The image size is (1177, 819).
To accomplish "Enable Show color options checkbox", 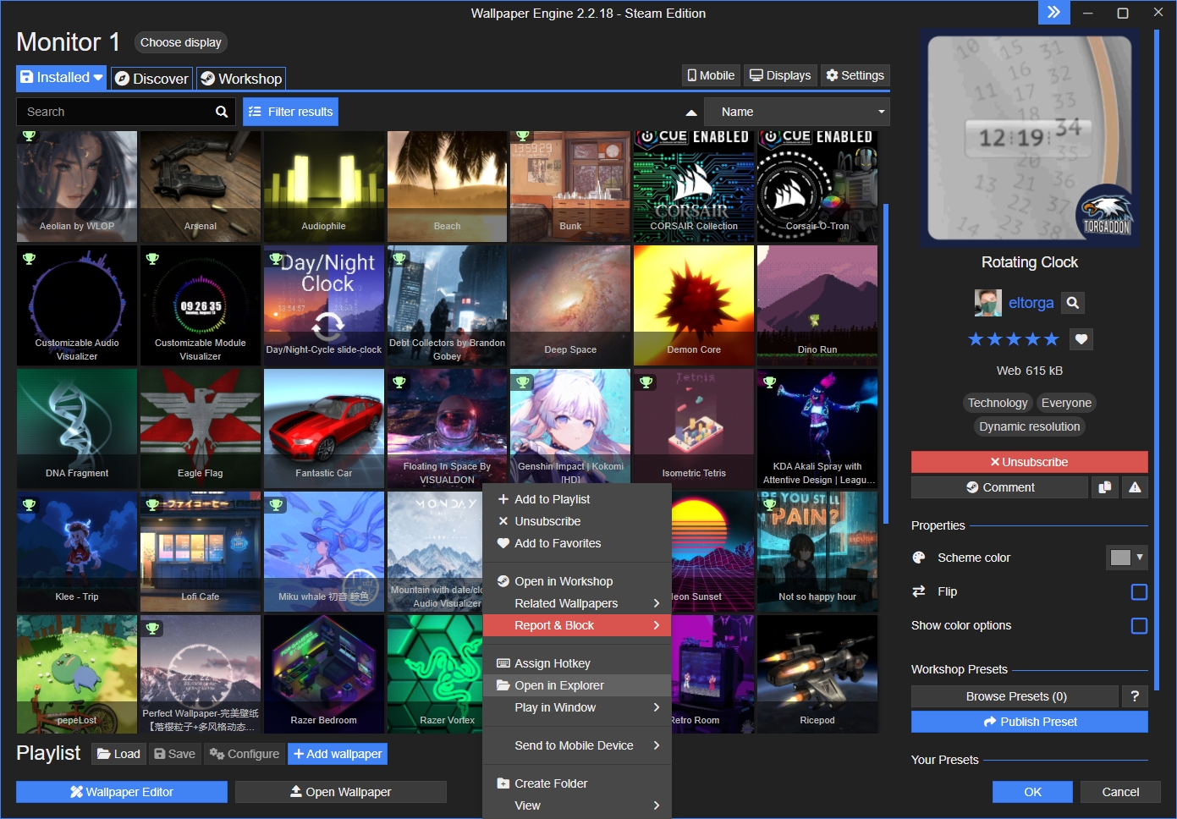I will pyautogui.click(x=1139, y=626).
